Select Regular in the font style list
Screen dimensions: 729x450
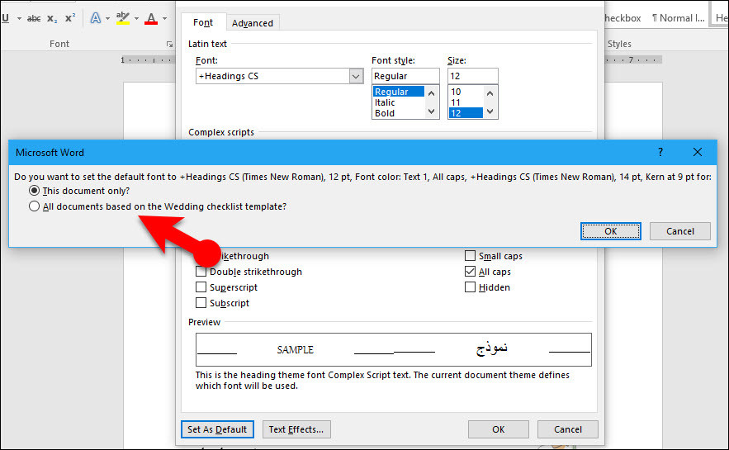click(x=399, y=92)
